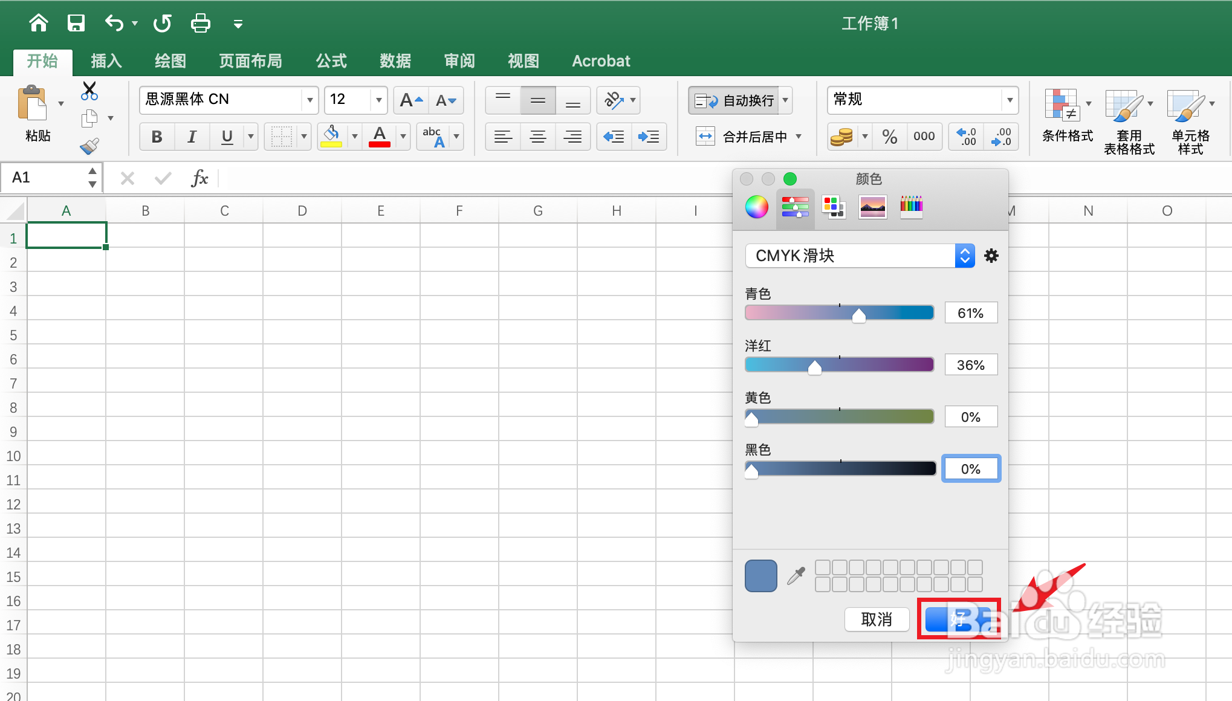
Task: Click the 洋红 percentage input field
Action: pyautogui.click(x=970, y=365)
